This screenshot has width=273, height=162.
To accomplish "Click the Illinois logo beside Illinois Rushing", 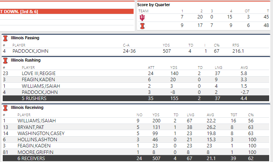I will point(5,60).
